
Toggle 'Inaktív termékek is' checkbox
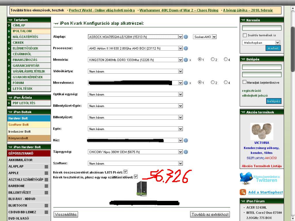coord(245,35)
